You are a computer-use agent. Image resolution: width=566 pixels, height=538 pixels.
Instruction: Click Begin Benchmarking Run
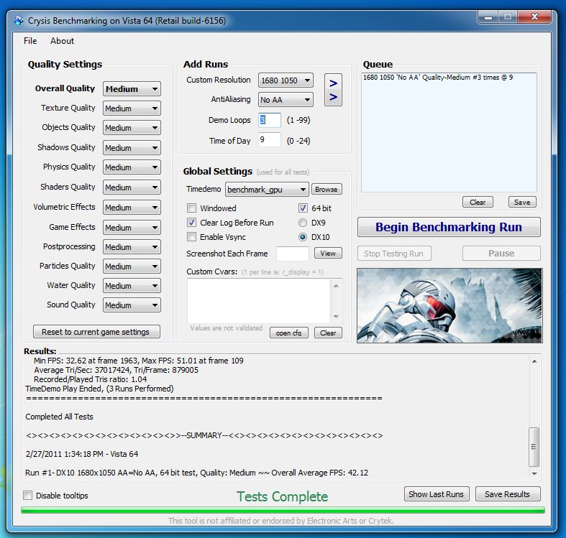point(449,227)
